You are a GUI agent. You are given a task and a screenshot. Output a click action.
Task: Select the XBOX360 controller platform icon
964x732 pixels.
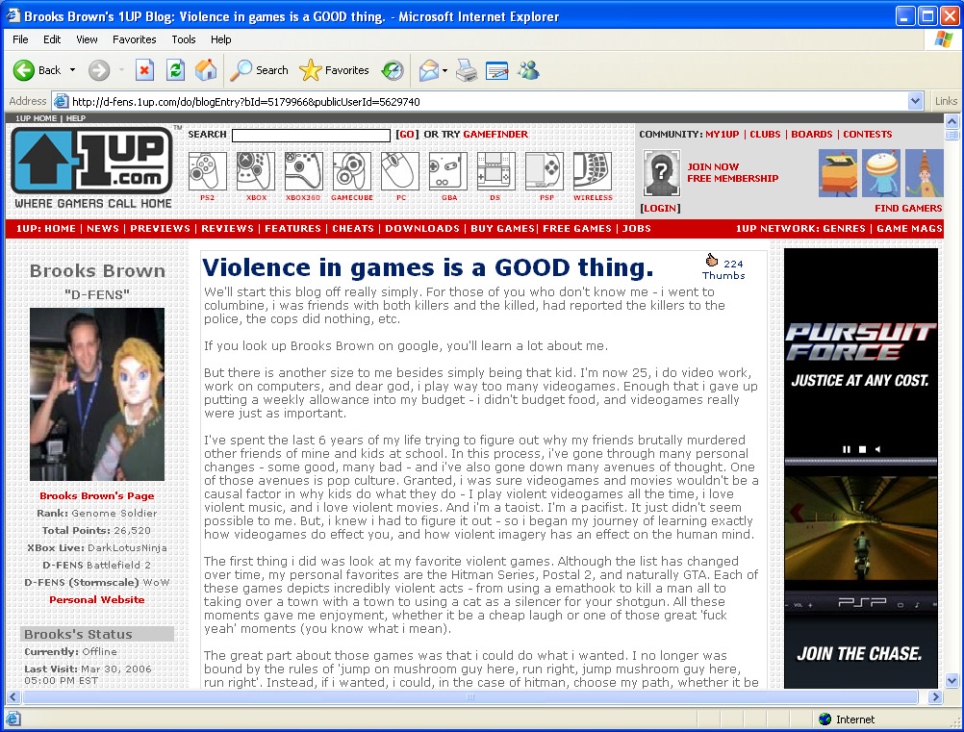click(x=303, y=171)
